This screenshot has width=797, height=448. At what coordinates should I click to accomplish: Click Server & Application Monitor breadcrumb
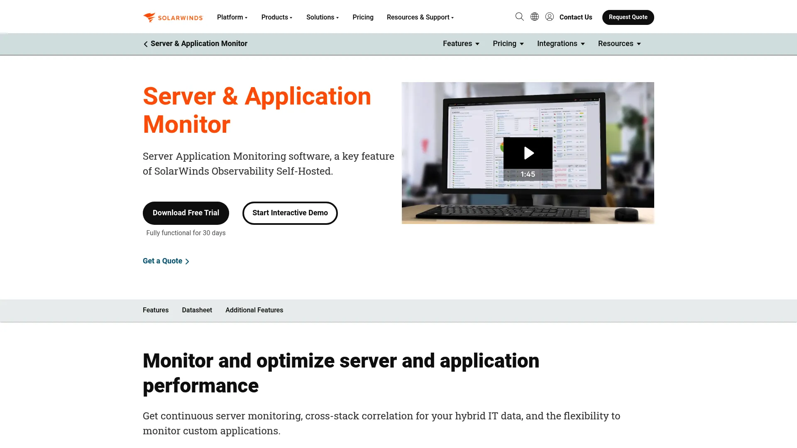click(199, 44)
